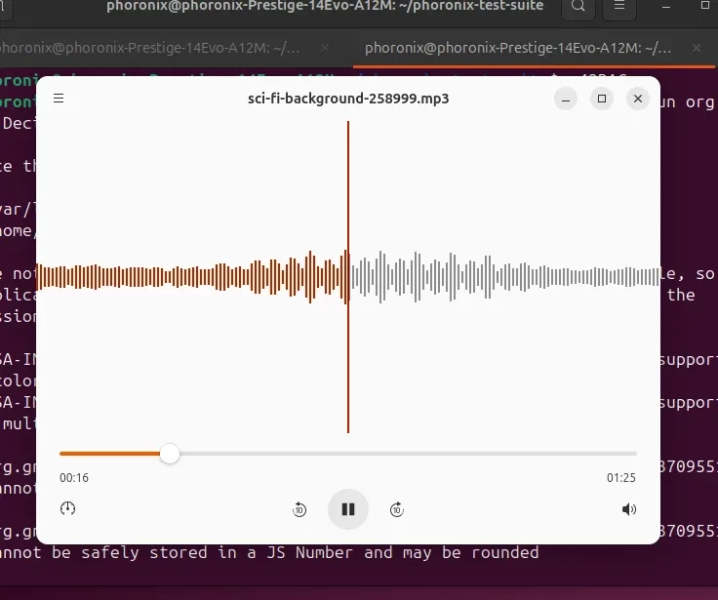Maximize the audio player window

[x=602, y=99]
